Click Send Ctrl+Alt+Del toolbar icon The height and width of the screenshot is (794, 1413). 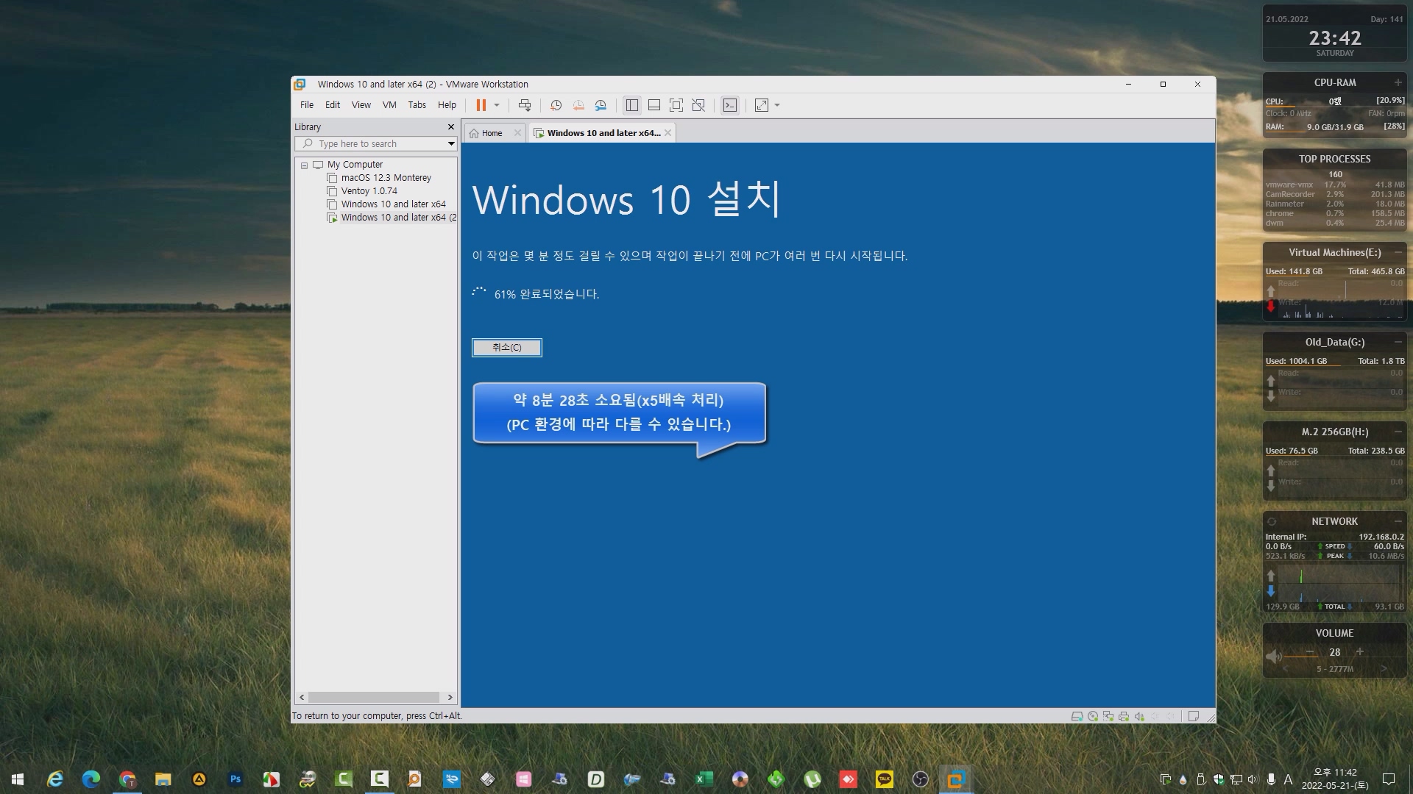(x=525, y=105)
